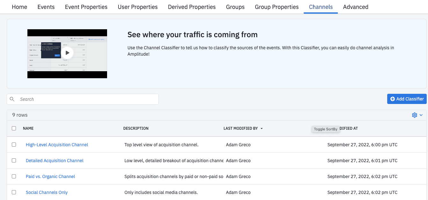This screenshot has height=200, width=428.
Task: Play the Channel Classifier tutorial video
Action: pos(67,53)
